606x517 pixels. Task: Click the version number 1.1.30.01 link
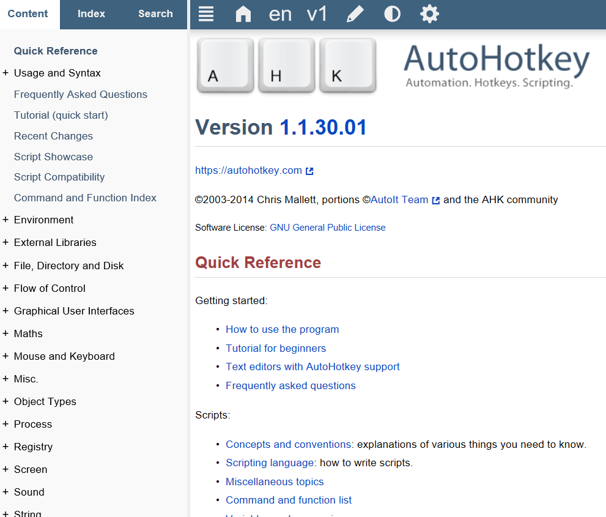(323, 127)
